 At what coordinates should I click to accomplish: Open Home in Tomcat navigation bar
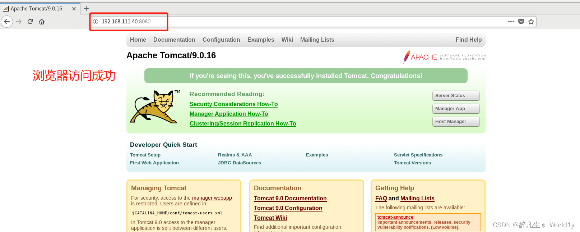[138, 40]
